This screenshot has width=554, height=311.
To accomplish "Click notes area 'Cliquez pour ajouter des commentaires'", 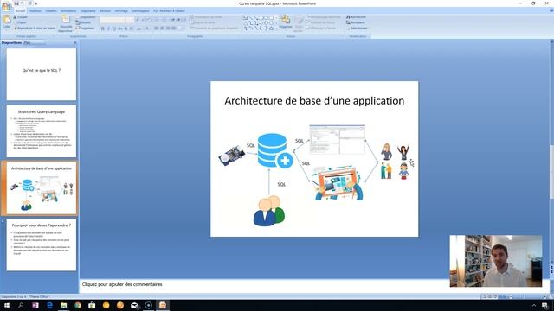I will pyautogui.click(x=122, y=284).
